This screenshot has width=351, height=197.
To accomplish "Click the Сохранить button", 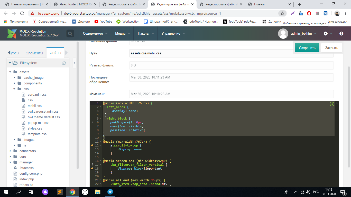I will [307, 48].
